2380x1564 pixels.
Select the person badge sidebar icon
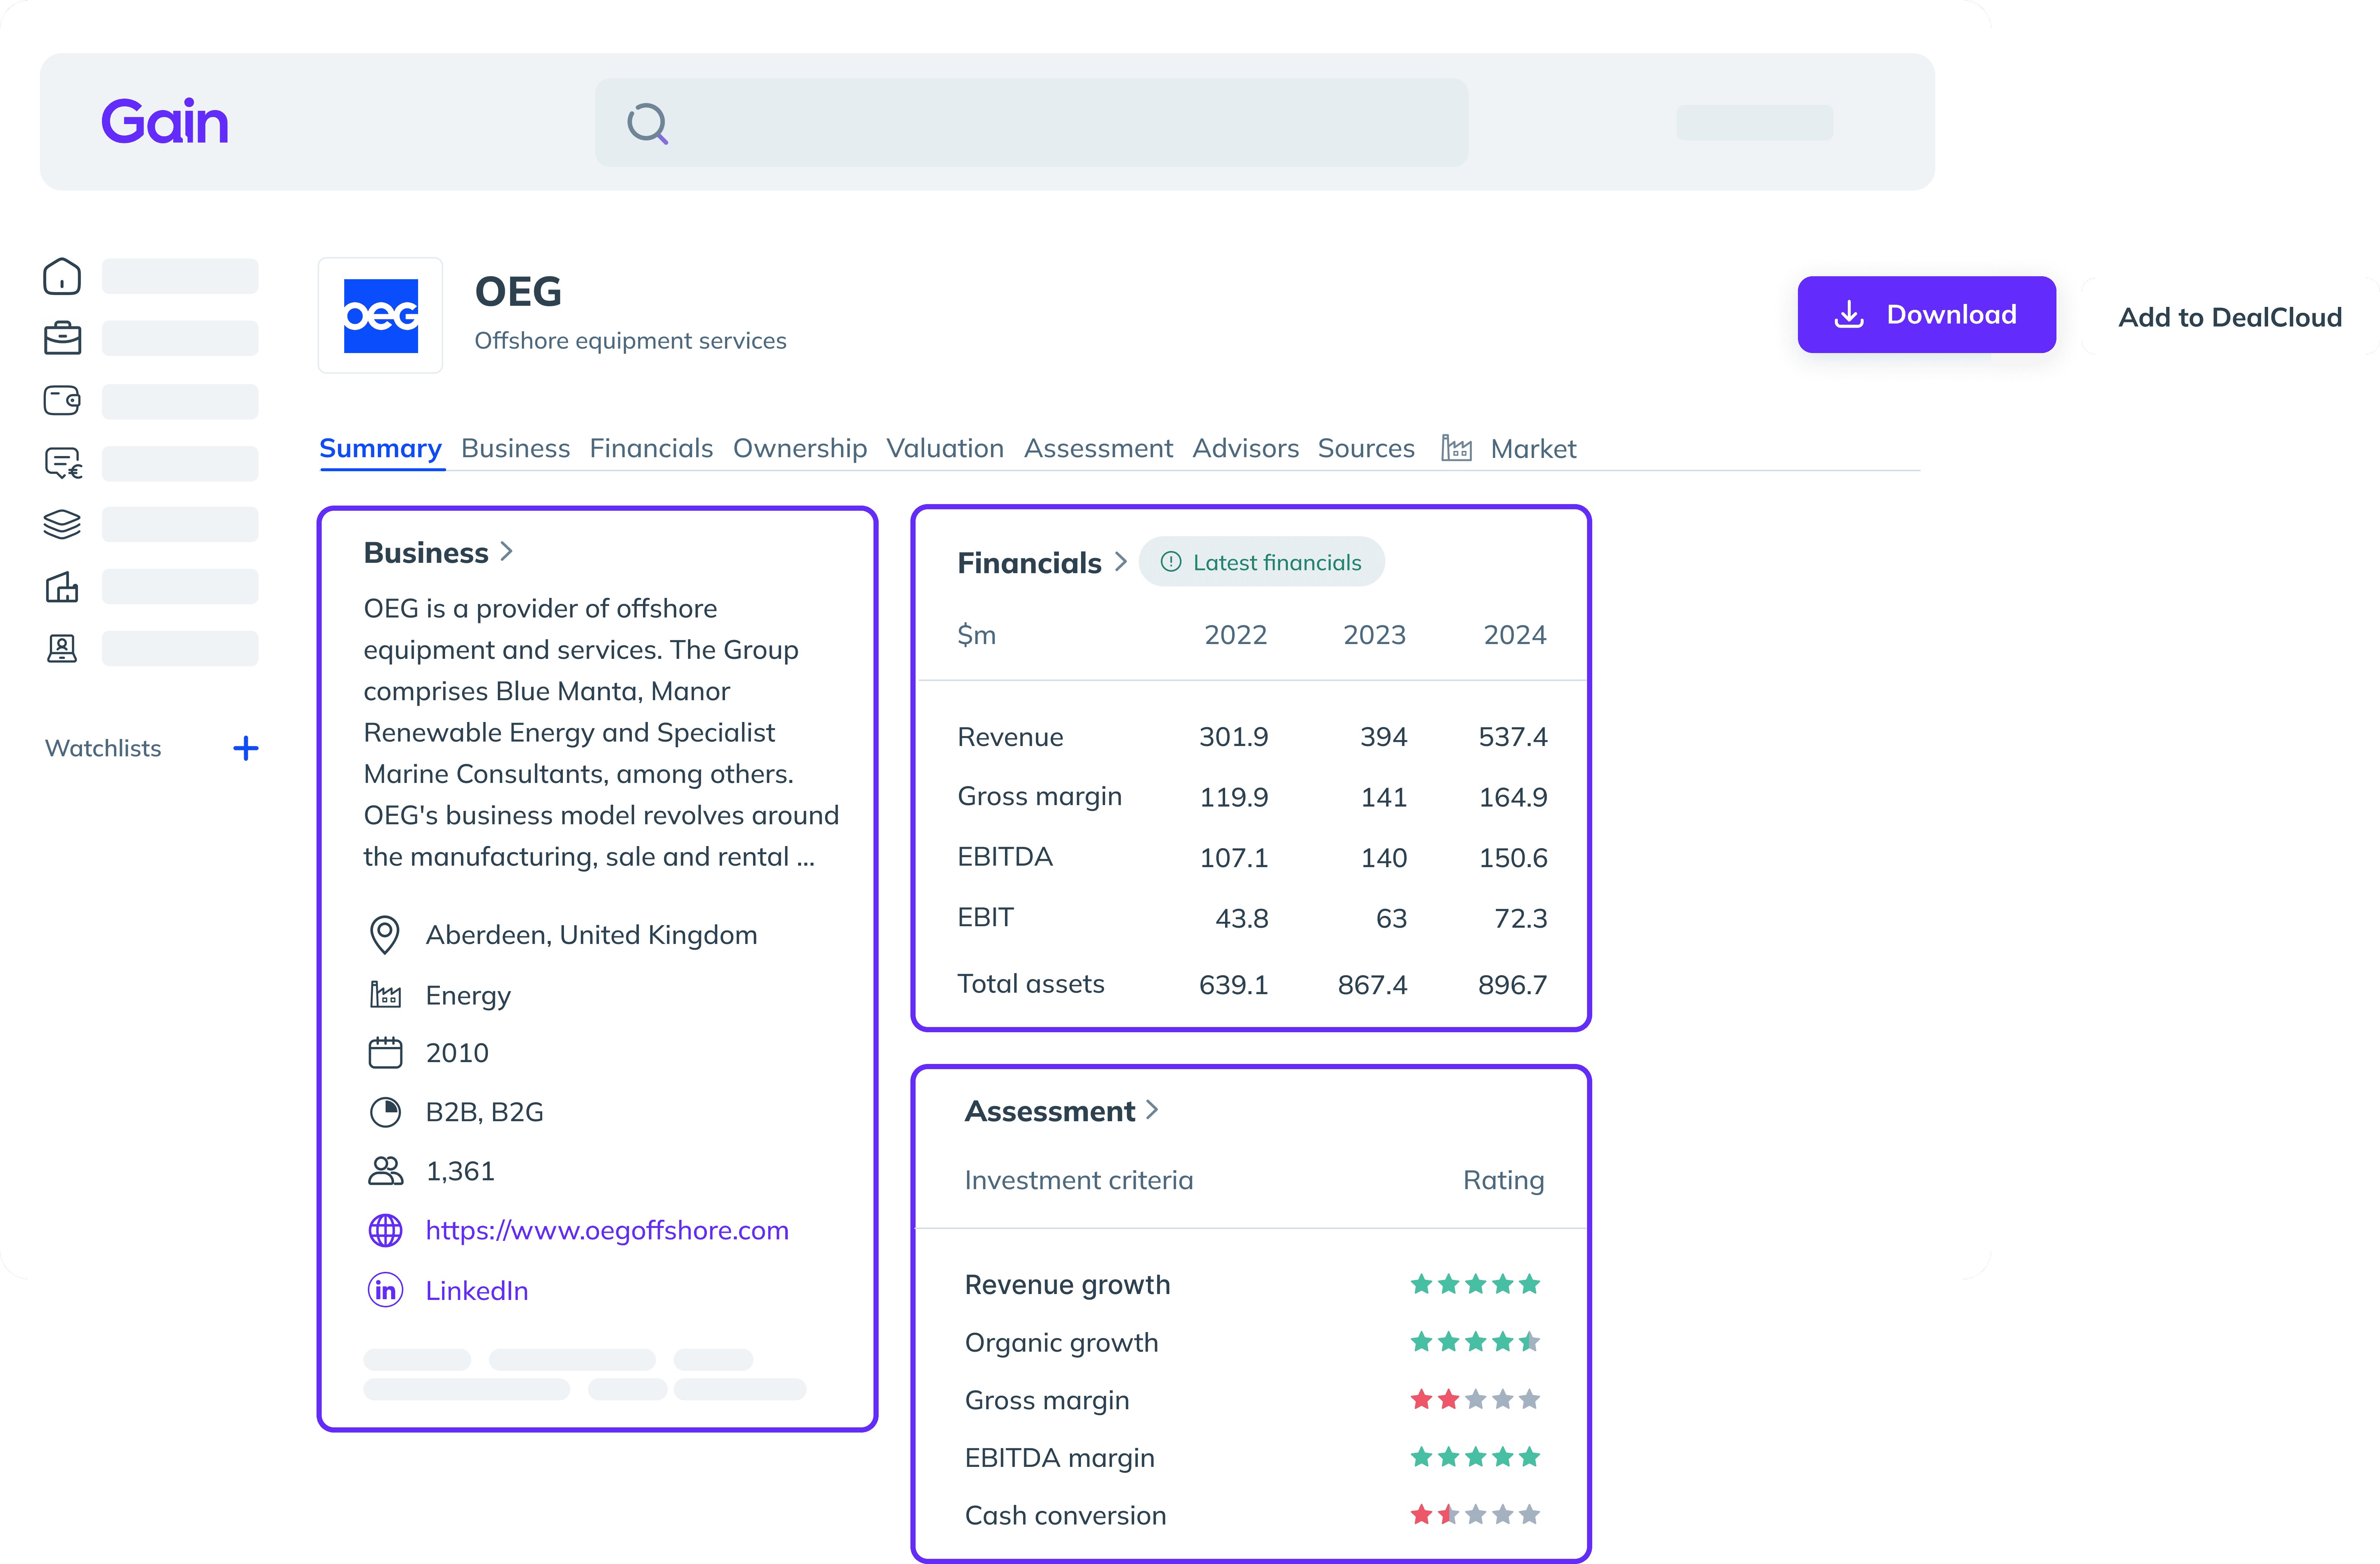tap(62, 649)
